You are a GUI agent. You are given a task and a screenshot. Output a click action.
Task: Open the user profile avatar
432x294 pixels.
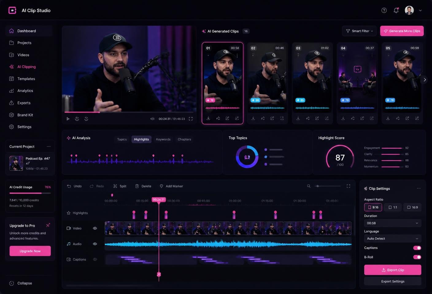[x=409, y=10]
